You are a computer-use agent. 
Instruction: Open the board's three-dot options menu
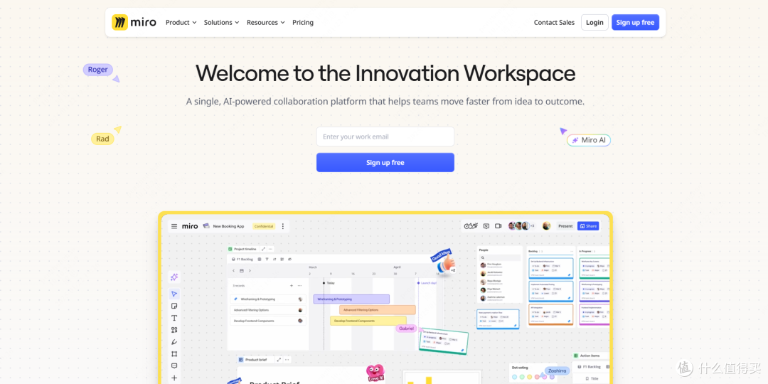282,226
